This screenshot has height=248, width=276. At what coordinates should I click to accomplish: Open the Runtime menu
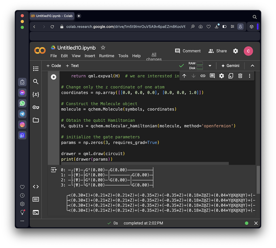tap(107, 56)
